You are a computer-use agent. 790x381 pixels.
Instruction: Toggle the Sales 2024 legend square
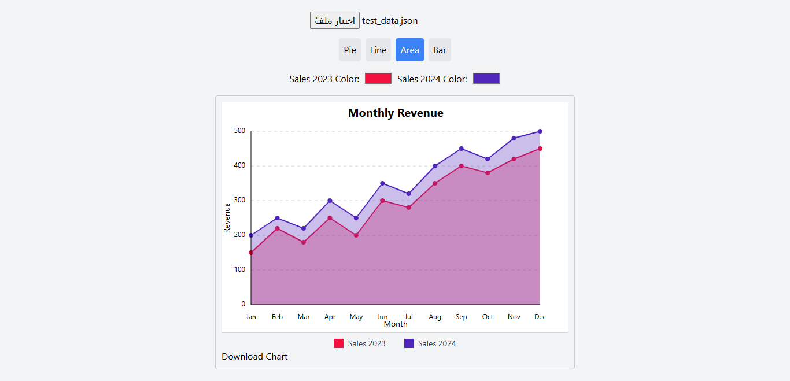(409, 343)
